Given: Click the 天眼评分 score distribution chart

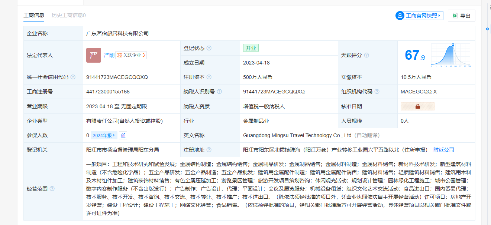Looking at the screenshot, I should pos(451,55).
